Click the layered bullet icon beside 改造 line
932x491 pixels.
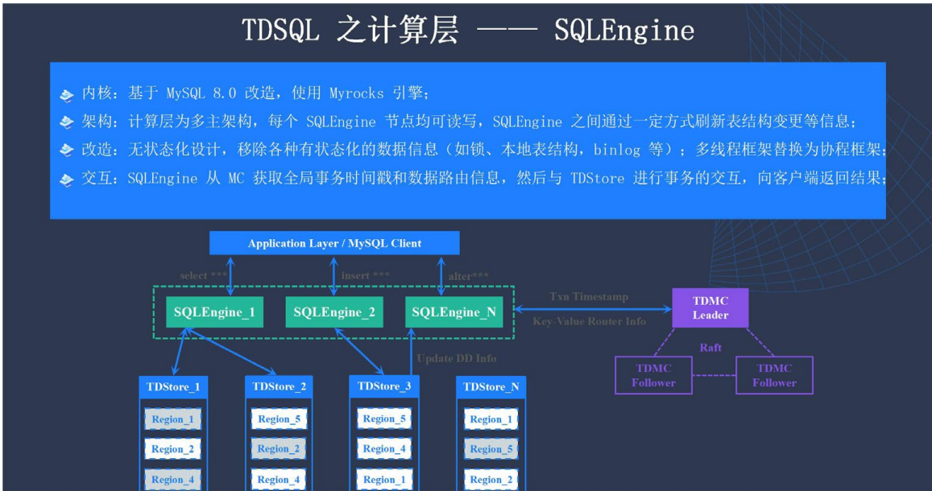pyautogui.click(x=66, y=151)
